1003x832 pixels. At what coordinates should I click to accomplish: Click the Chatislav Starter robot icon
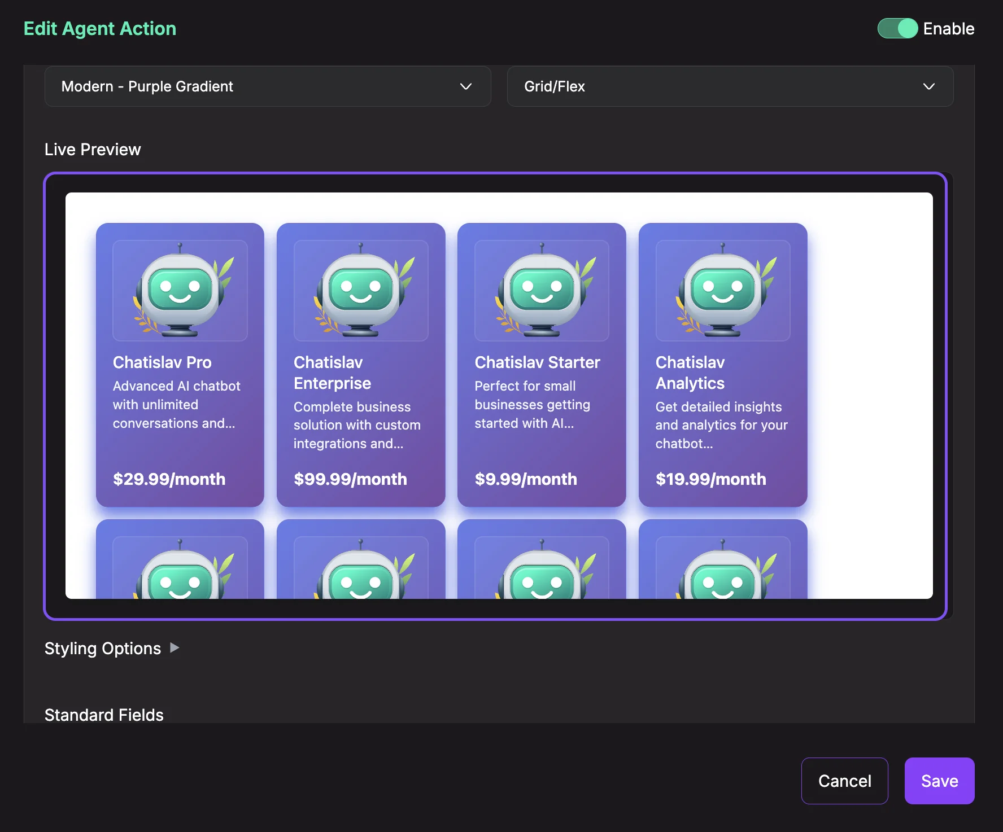coord(542,290)
